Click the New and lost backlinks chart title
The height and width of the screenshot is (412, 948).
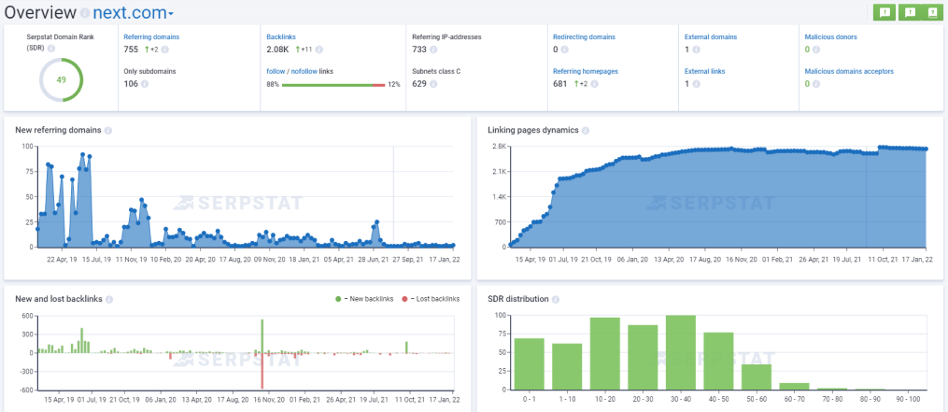(x=59, y=299)
